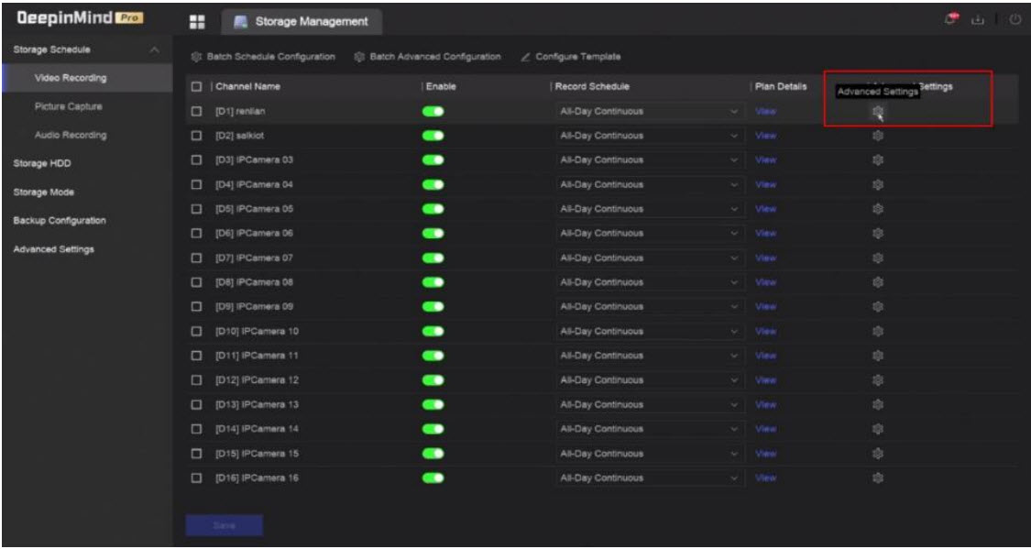Open advanced settings gear for IPCamera 16

pos(877,478)
